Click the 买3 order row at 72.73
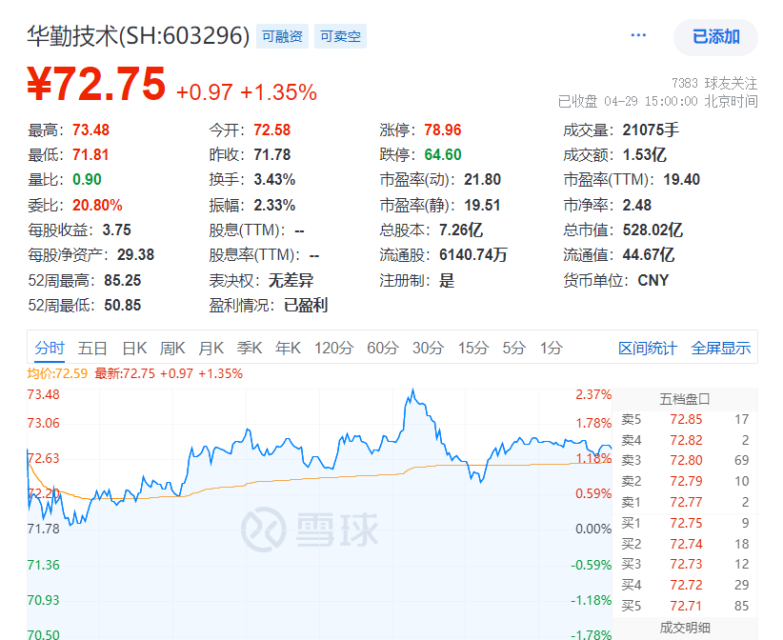Image resolution: width=783 pixels, height=640 pixels. (685, 564)
